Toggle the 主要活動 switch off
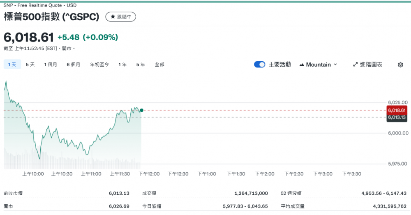 click(259, 65)
